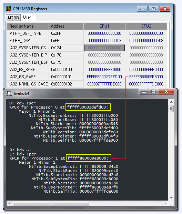Close the livekd64 window
Image resolution: width=182 pixels, height=214 pixels.
click(x=166, y=92)
